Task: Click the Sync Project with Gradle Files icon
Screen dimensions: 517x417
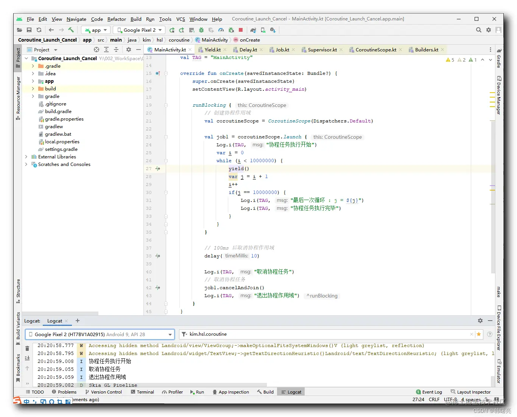Action: point(253,30)
